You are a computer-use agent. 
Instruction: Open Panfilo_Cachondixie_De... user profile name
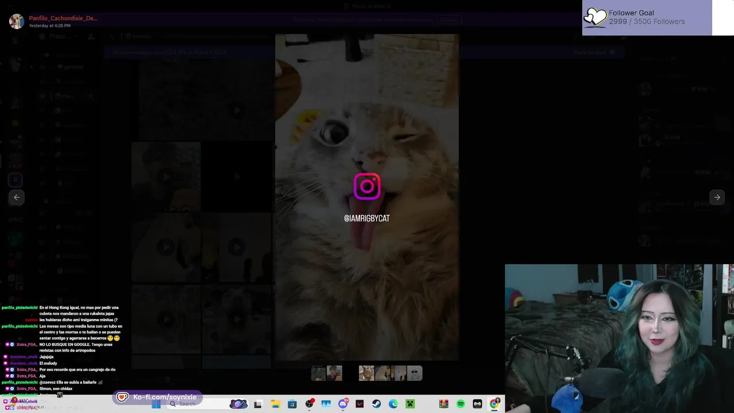[63, 18]
